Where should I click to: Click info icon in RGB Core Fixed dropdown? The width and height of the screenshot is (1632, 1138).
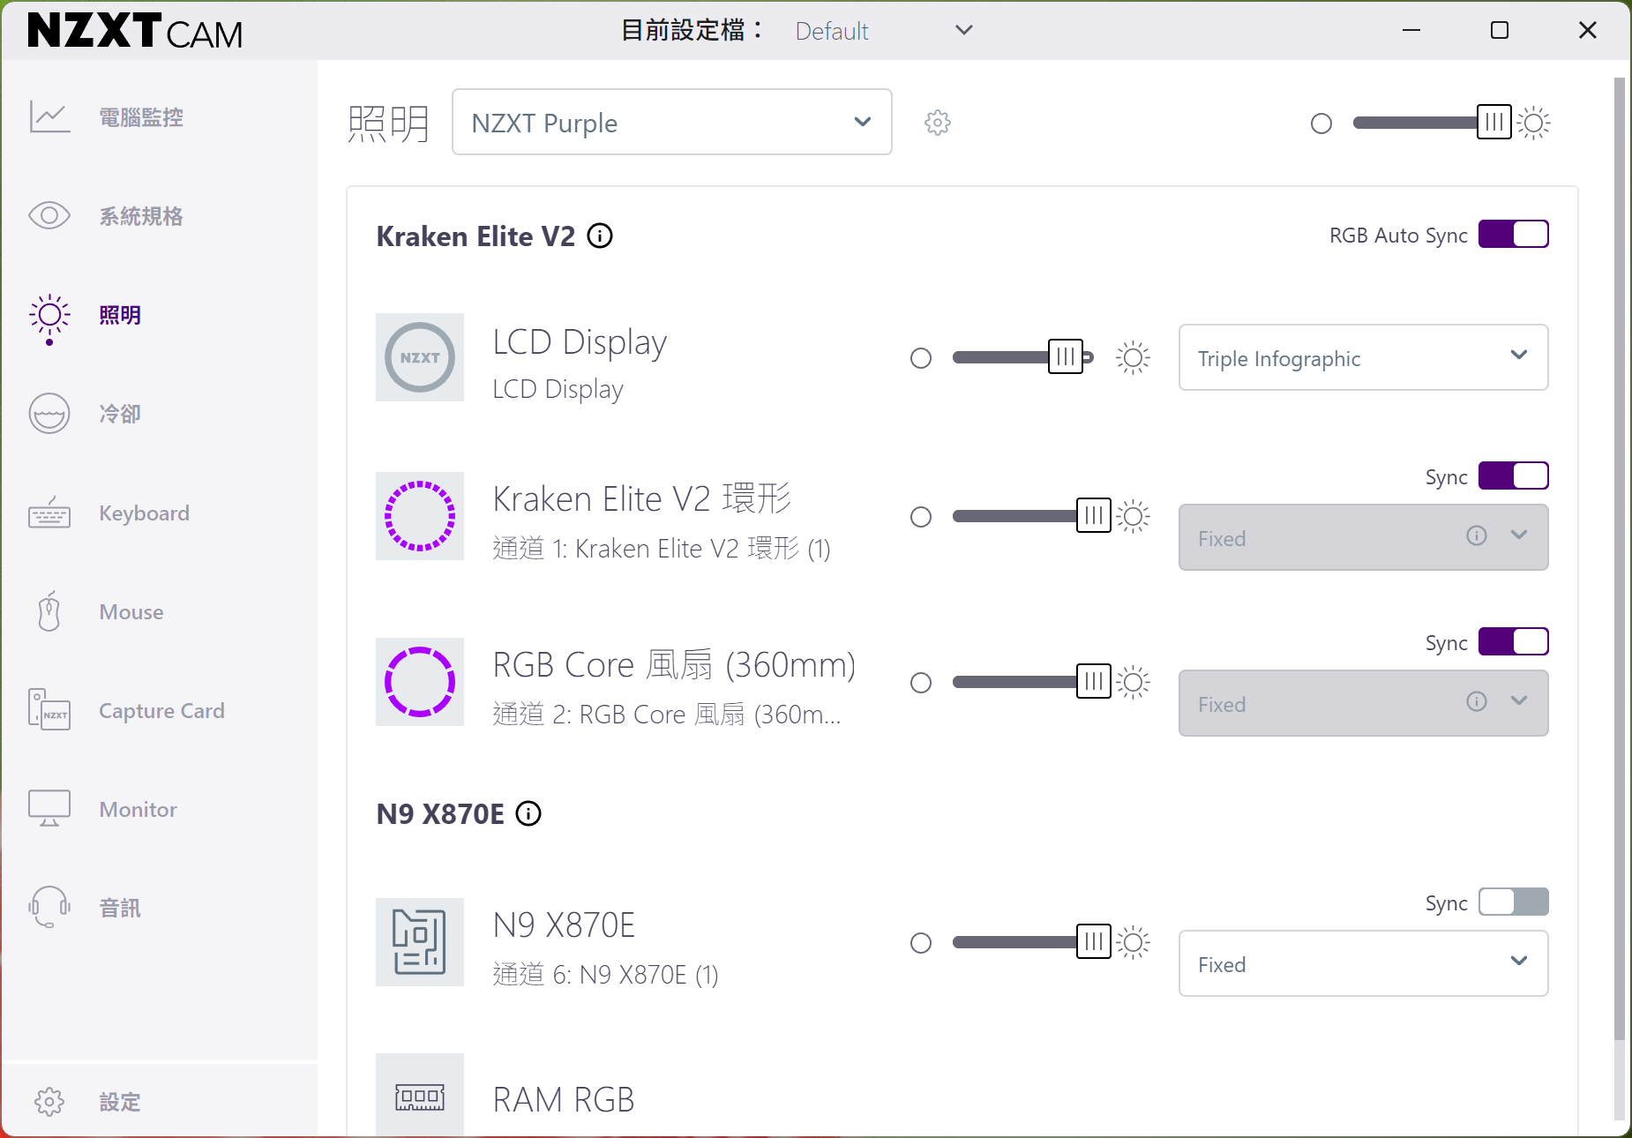(1477, 701)
